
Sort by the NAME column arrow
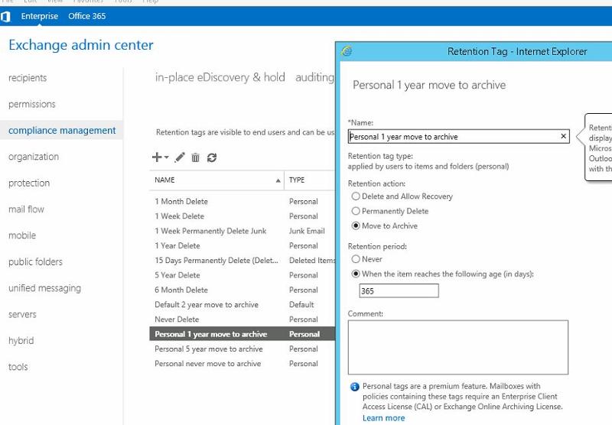tap(278, 180)
